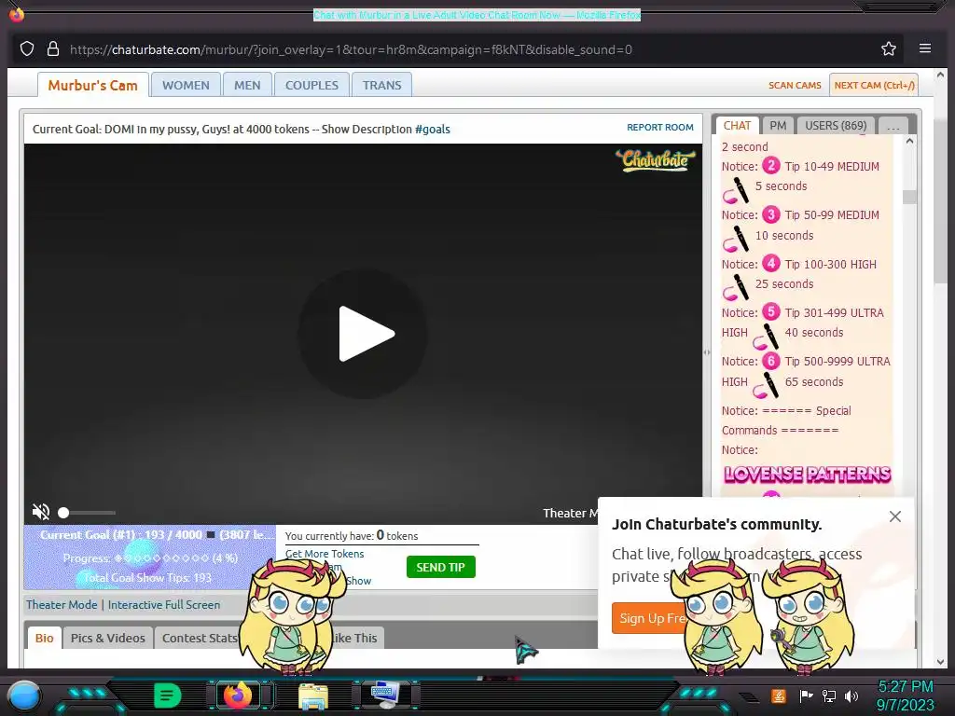Switch to Firefox from the taskbar
955x716 pixels.
coord(238,695)
